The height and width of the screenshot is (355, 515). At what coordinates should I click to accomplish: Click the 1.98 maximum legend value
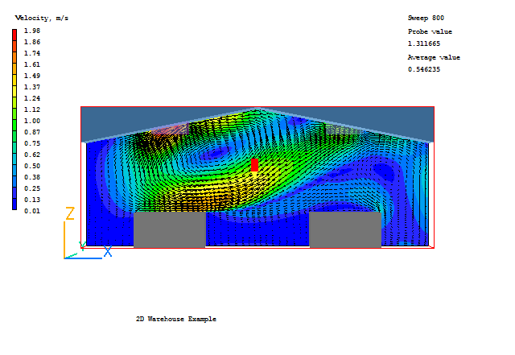coord(32,31)
